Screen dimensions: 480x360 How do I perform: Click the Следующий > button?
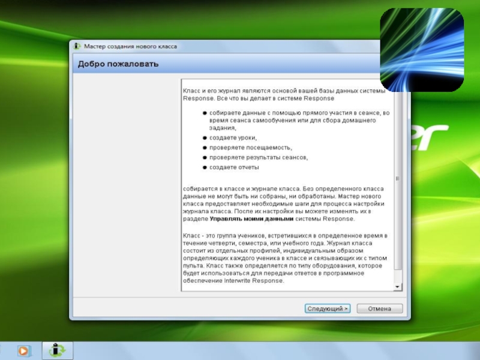(x=327, y=308)
